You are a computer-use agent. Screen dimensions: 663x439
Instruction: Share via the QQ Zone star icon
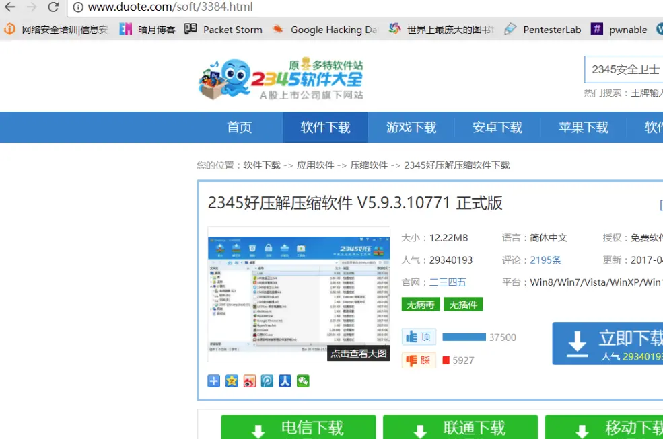coord(232,381)
